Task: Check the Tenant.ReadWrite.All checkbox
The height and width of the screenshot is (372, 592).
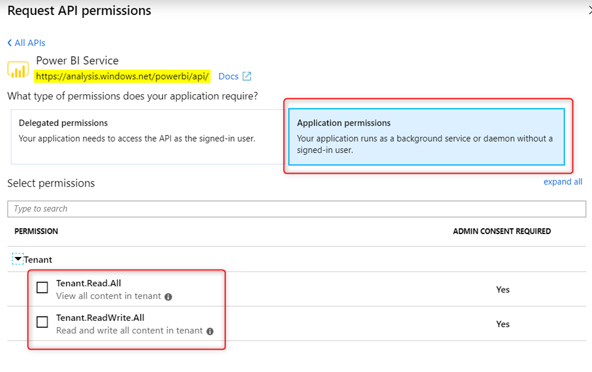Action: click(43, 322)
